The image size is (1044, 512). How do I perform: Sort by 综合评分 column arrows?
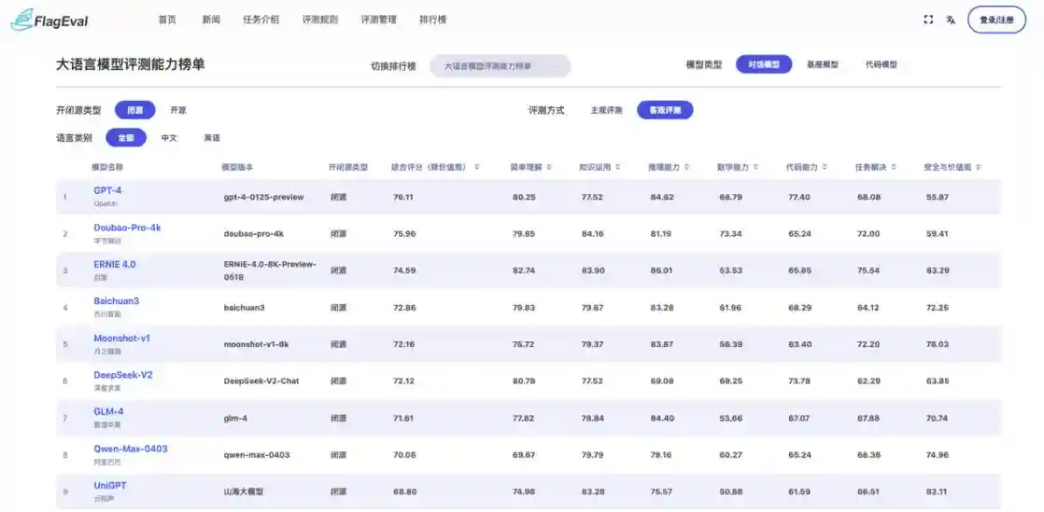tap(477, 168)
